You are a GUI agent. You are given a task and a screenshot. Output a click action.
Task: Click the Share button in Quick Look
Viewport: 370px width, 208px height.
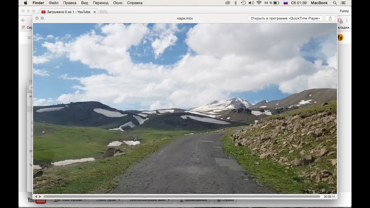click(x=330, y=18)
